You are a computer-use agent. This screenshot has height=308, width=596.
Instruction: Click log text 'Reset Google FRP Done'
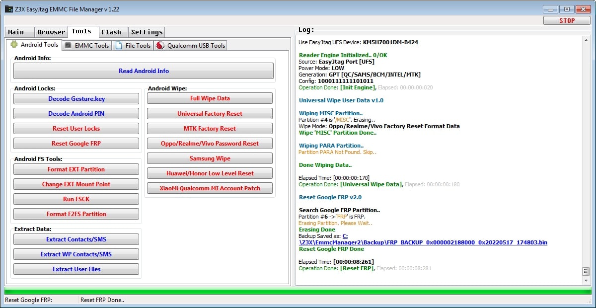pos(331,249)
